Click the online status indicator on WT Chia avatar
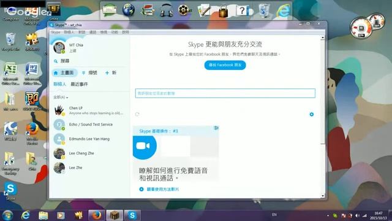392x221 pixels. pyautogui.click(x=63, y=52)
